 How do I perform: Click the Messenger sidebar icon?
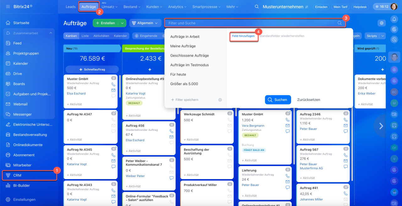(8, 114)
